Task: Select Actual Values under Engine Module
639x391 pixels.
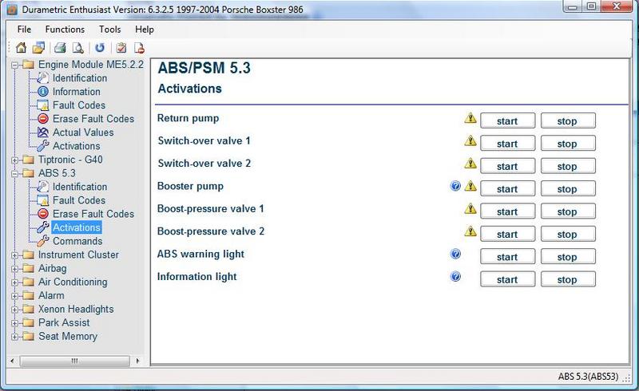Action: pos(83,132)
